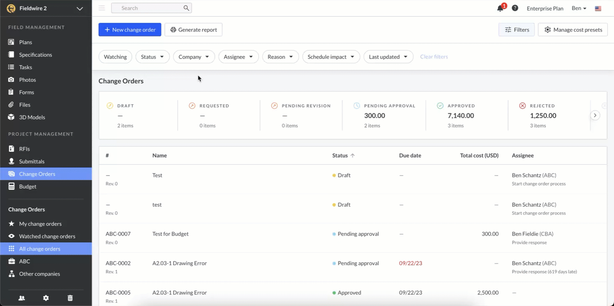The width and height of the screenshot is (614, 306).
Task: Expand the Fieldwire 2 project switcher
Action: point(80,8)
